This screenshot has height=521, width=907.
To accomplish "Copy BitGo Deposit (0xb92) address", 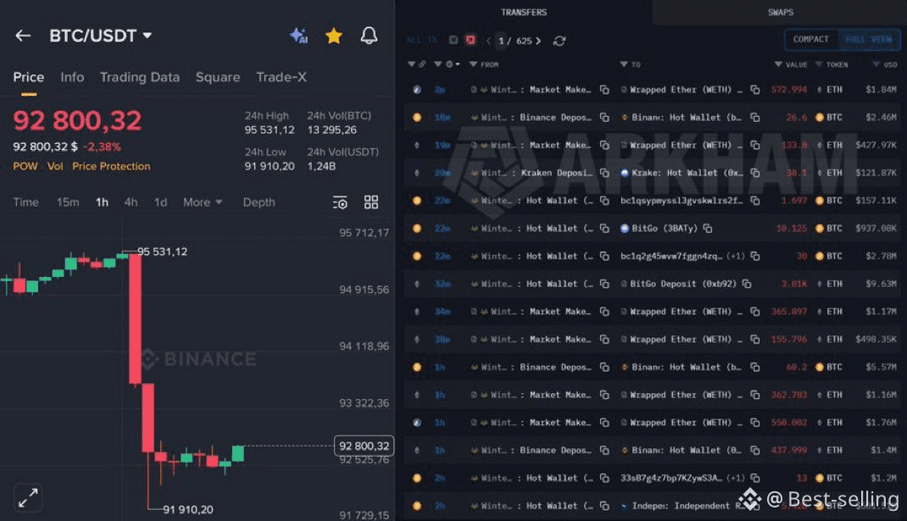I will (x=747, y=284).
